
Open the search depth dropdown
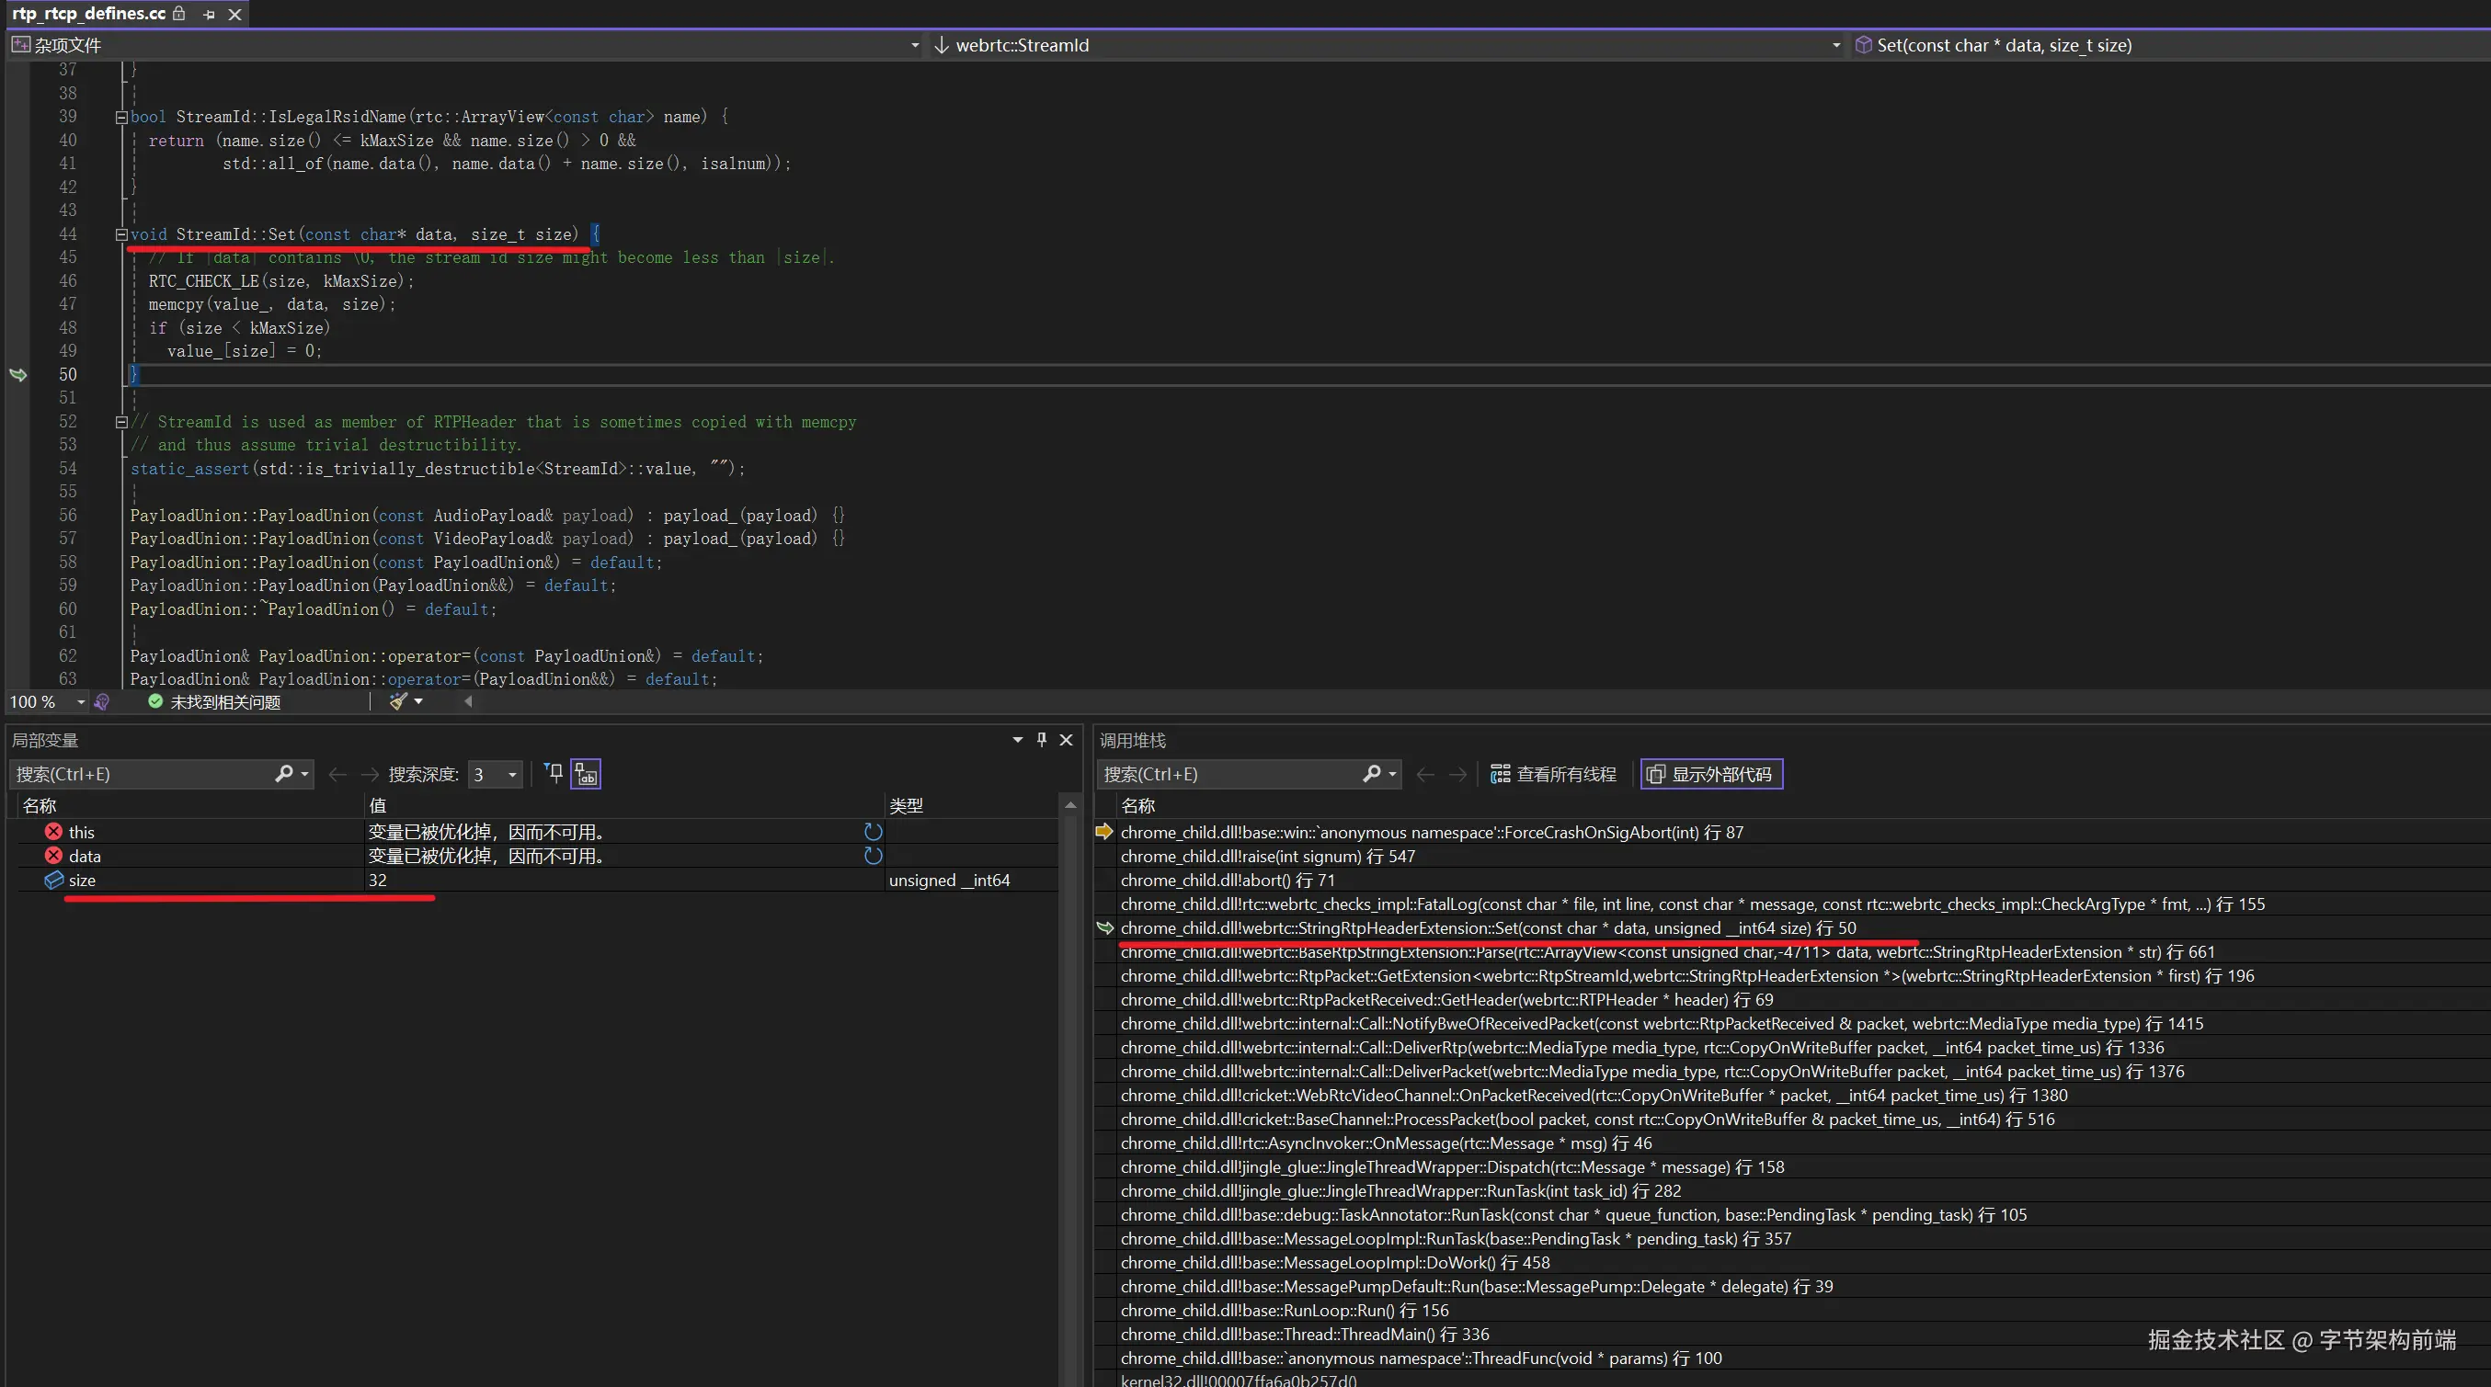click(512, 774)
